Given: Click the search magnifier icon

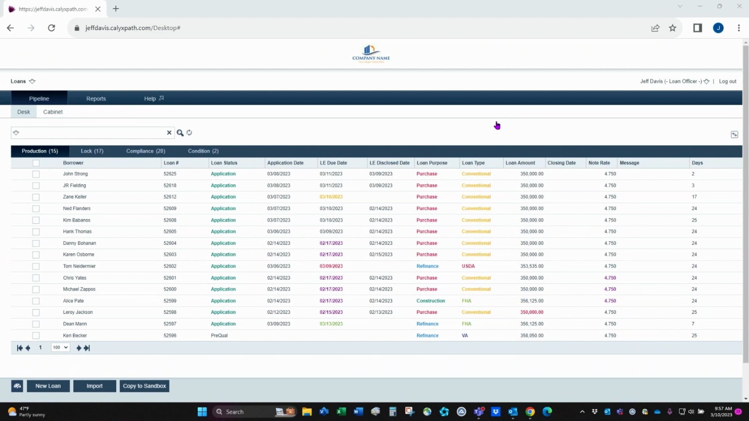Looking at the screenshot, I should [x=180, y=133].
